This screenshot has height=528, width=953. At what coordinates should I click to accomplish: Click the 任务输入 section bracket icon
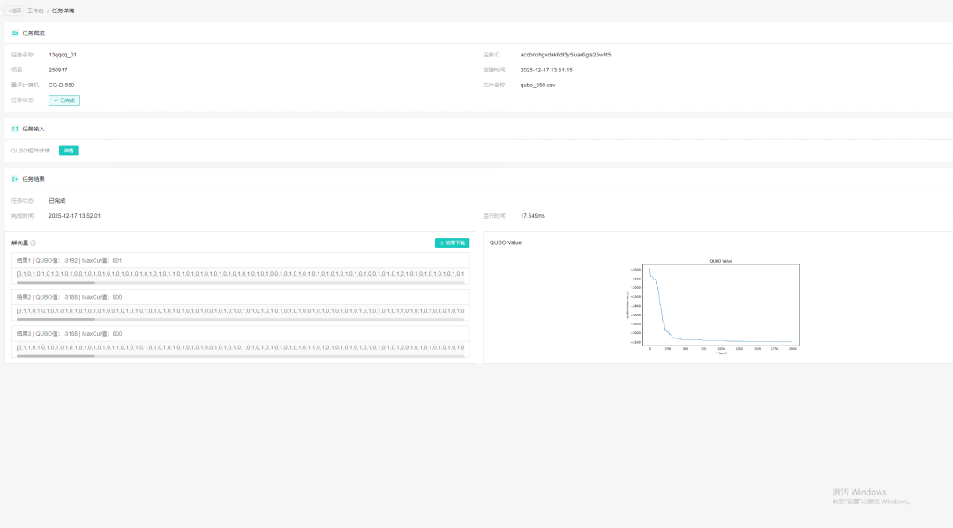click(x=14, y=129)
